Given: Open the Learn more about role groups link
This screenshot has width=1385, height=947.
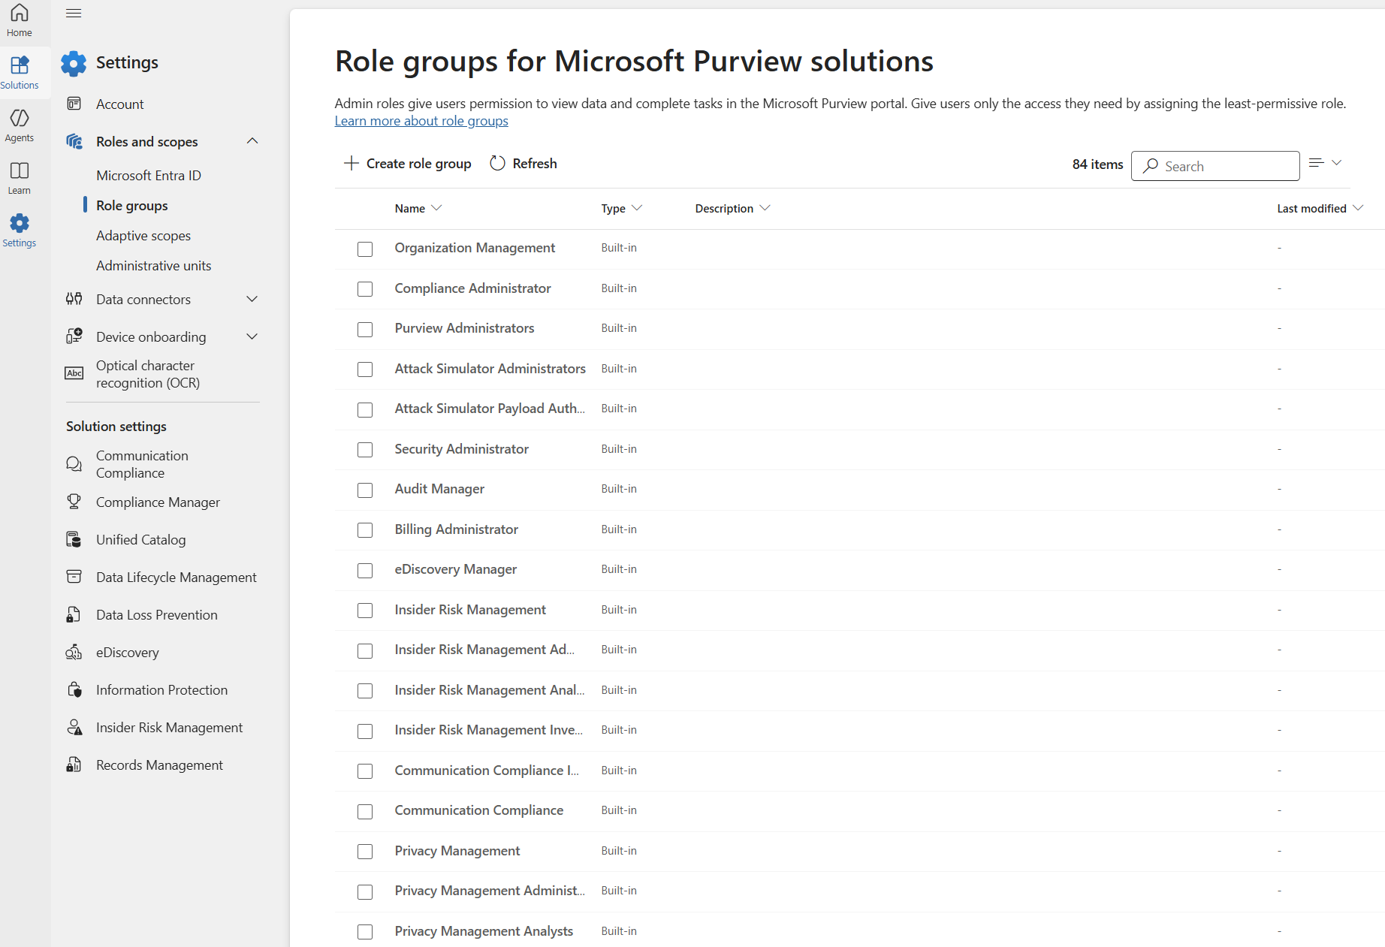Looking at the screenshot, I should tap(421, 120).
